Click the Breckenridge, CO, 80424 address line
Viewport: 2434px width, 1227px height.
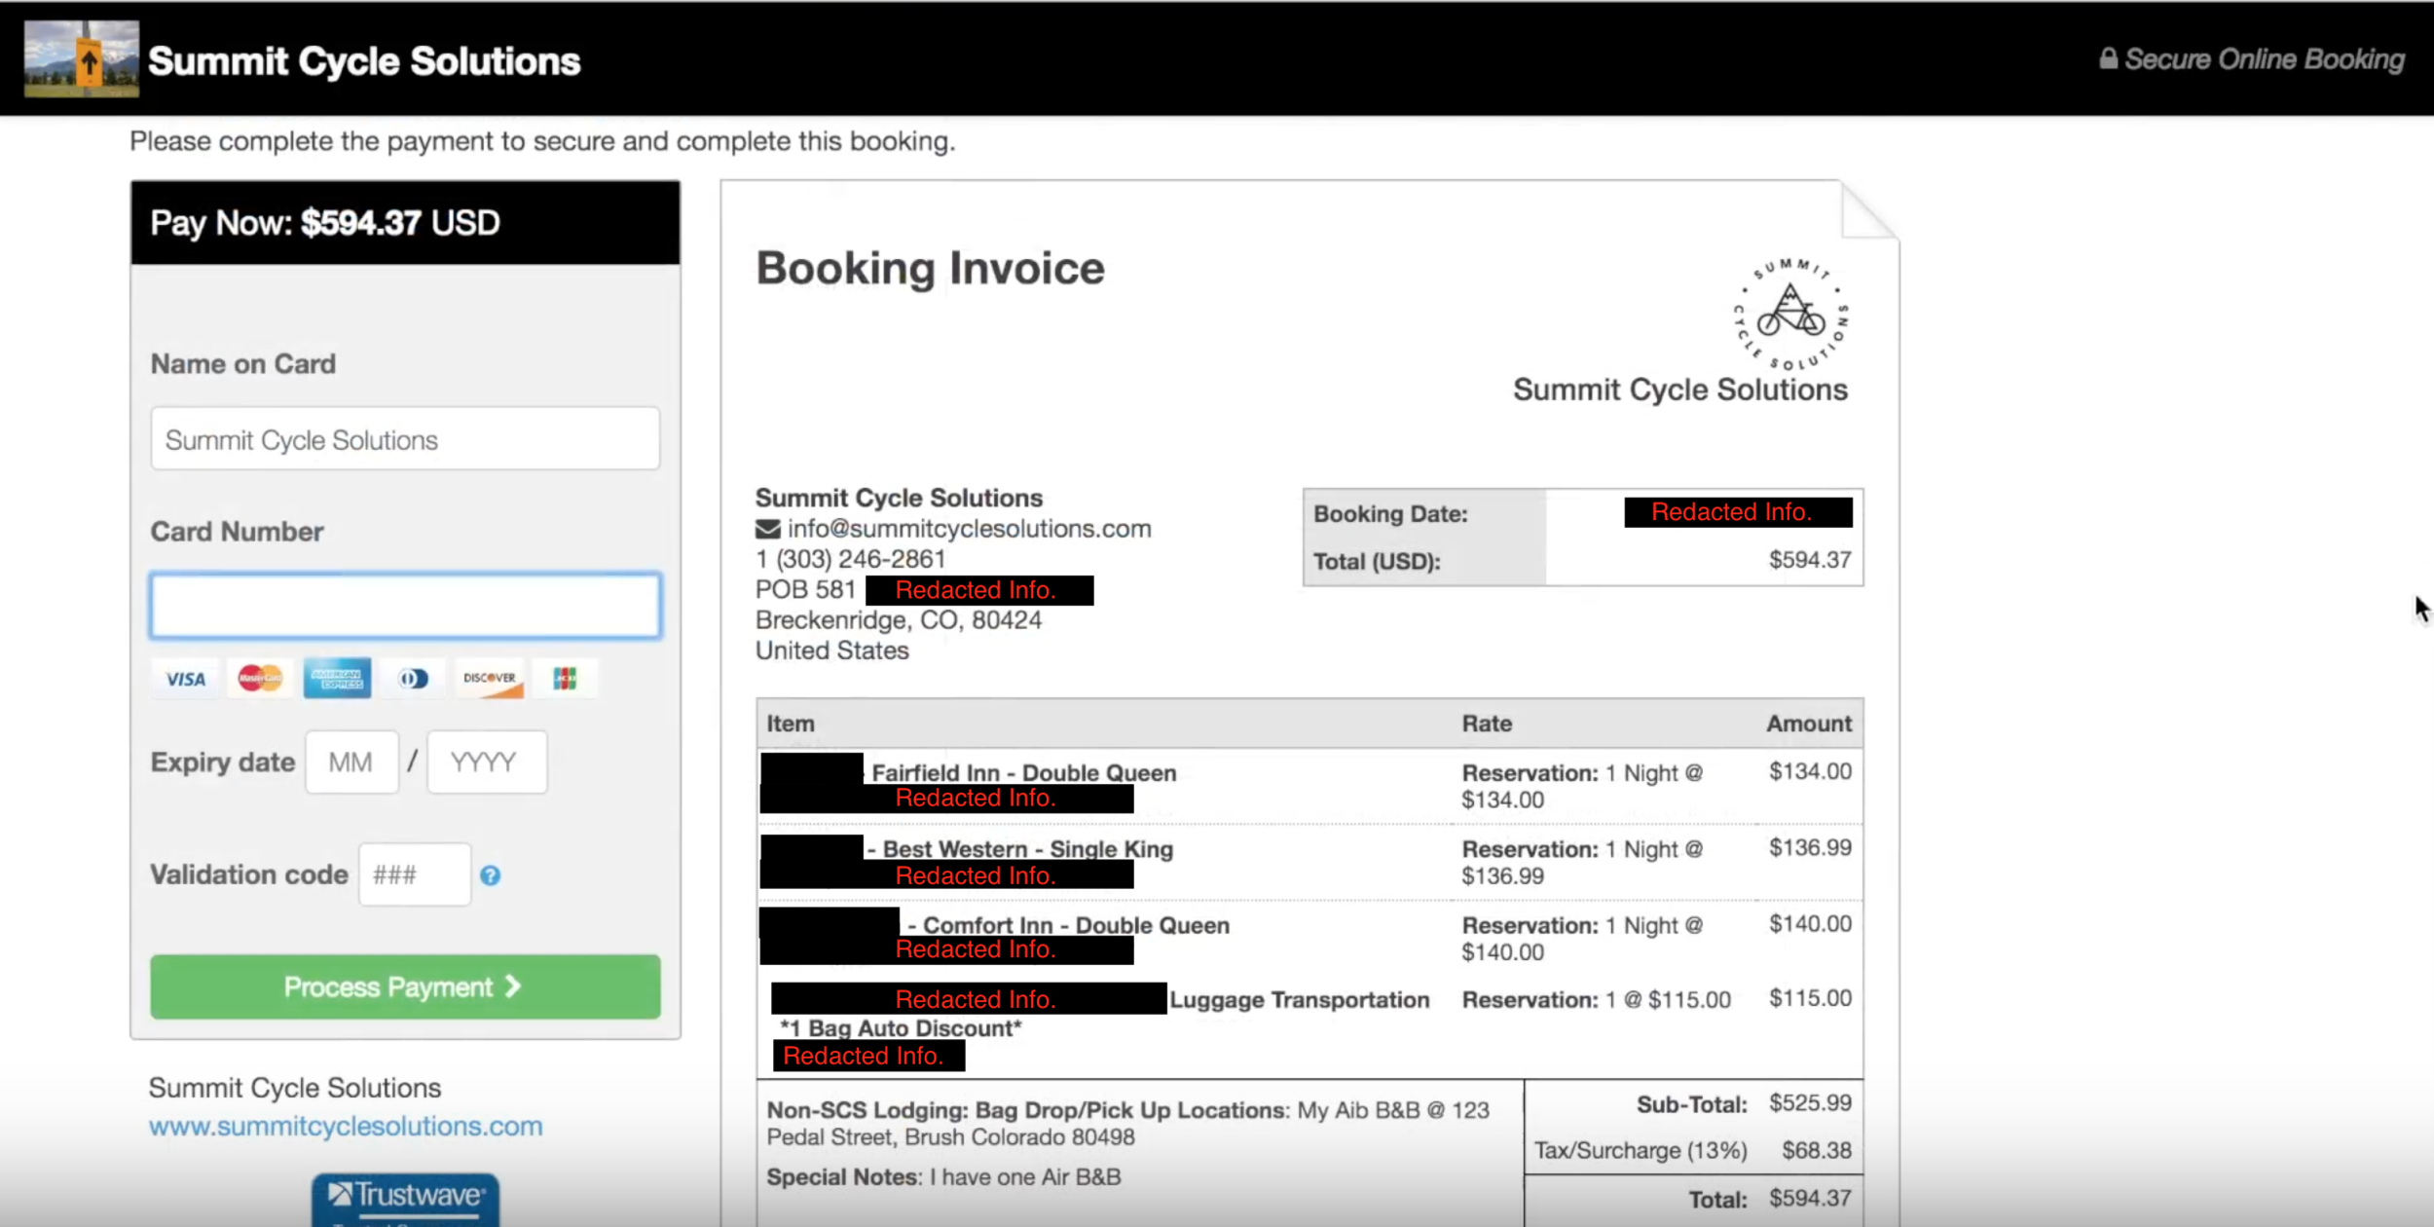(899, 620)
